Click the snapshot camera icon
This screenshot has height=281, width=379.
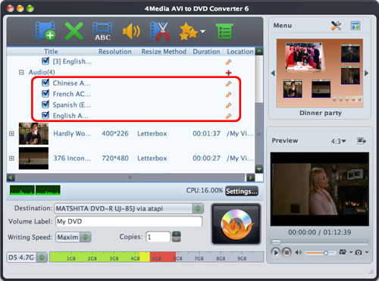pyautogui.click(x=359, y=252)
